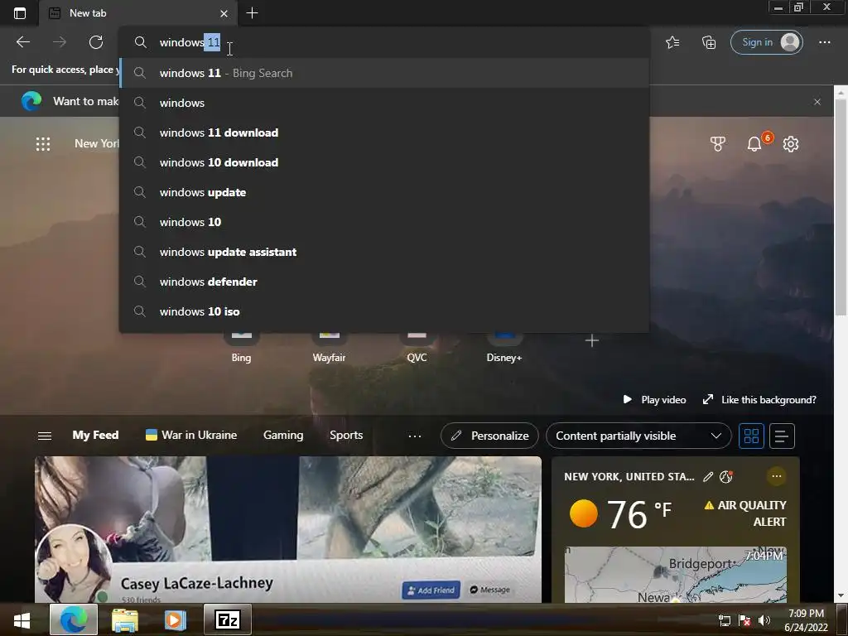Open the Collections icon

pos(709,42)
